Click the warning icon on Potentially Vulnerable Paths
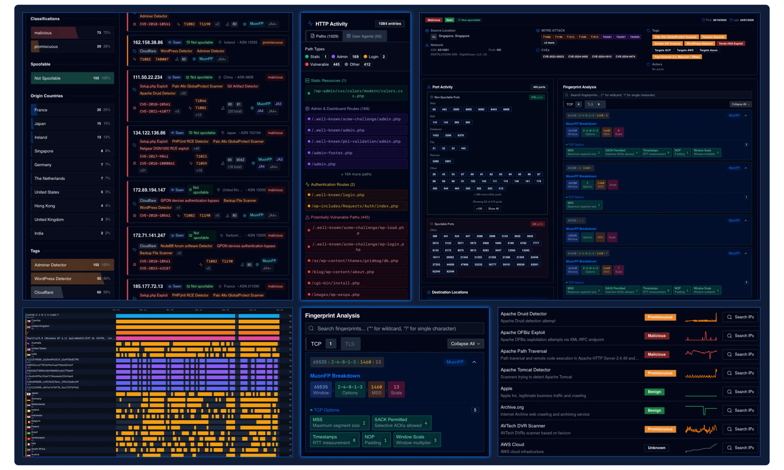This screenshot has width=784, height=470. 307,217
